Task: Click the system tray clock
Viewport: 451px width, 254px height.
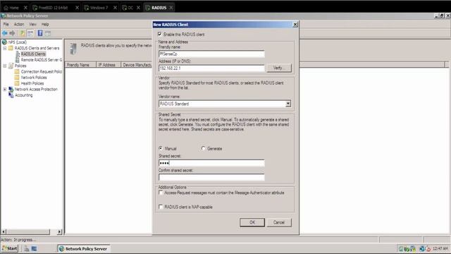Action: (440, 248)
